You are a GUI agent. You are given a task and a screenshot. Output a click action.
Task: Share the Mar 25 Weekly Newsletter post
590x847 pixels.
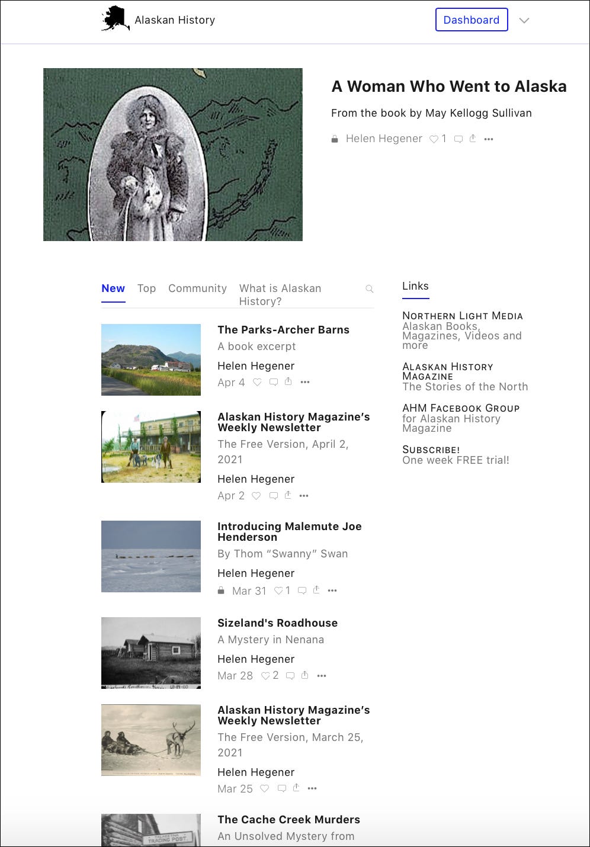click(x=296, y=788)
